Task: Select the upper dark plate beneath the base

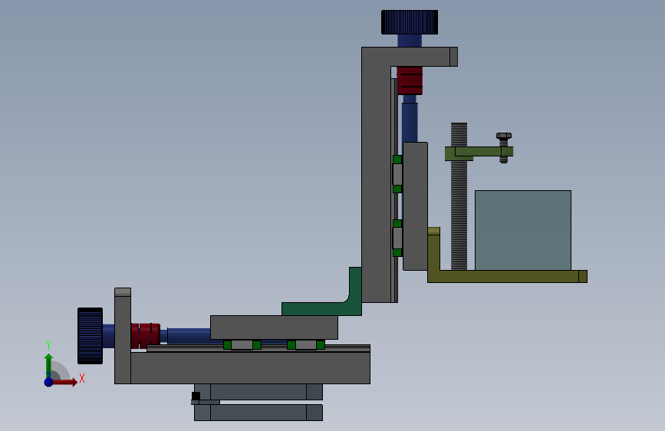Action: (258, 392)
